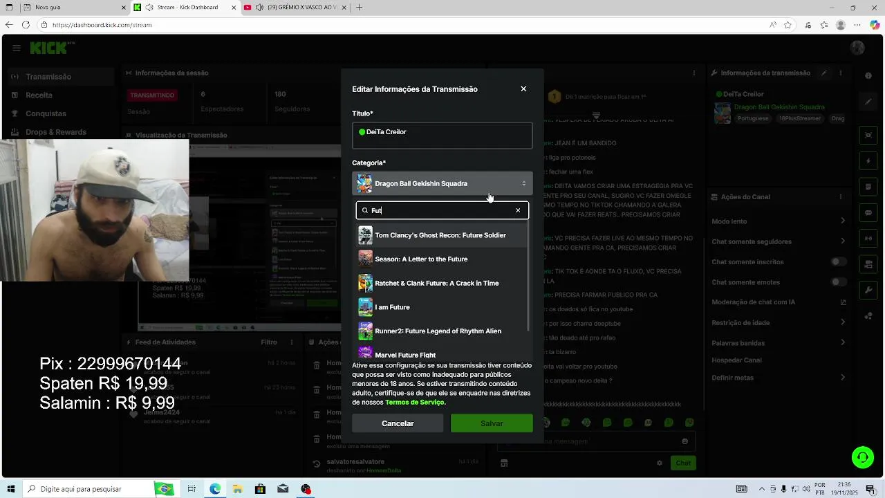The height and width of the screenshot is (498, 885).
Task: Click the pencil edit icon in Informações da transmissão
Action: coord(823,73)
